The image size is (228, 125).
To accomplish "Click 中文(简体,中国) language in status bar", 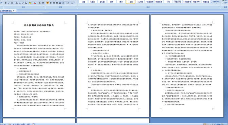I will pyautogui.click(x=19, y=124).
